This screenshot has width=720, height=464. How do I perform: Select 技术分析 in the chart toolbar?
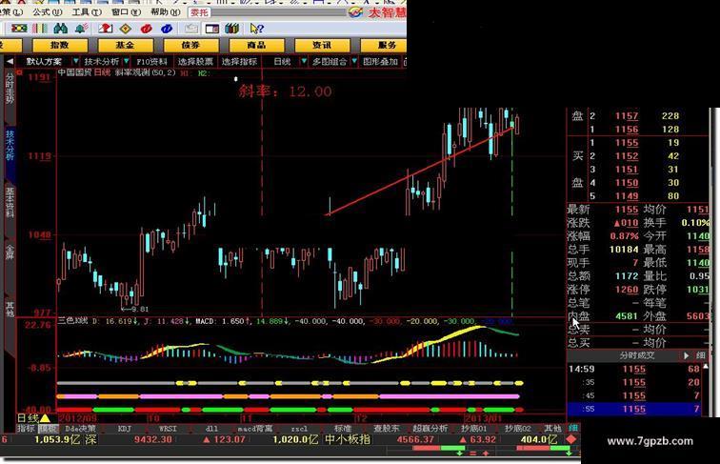coord(101,61)
